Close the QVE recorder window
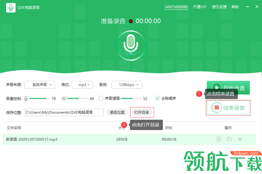The height and width of the screenshot is (174, 262). point(257,7)
